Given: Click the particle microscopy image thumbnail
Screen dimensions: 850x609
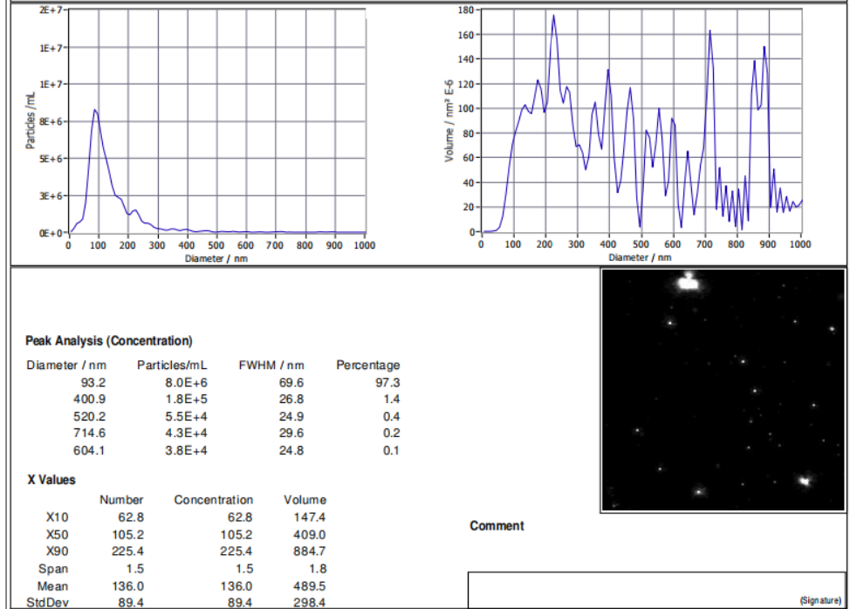Looking at the screenshot, I should click(x=723, y=390).
